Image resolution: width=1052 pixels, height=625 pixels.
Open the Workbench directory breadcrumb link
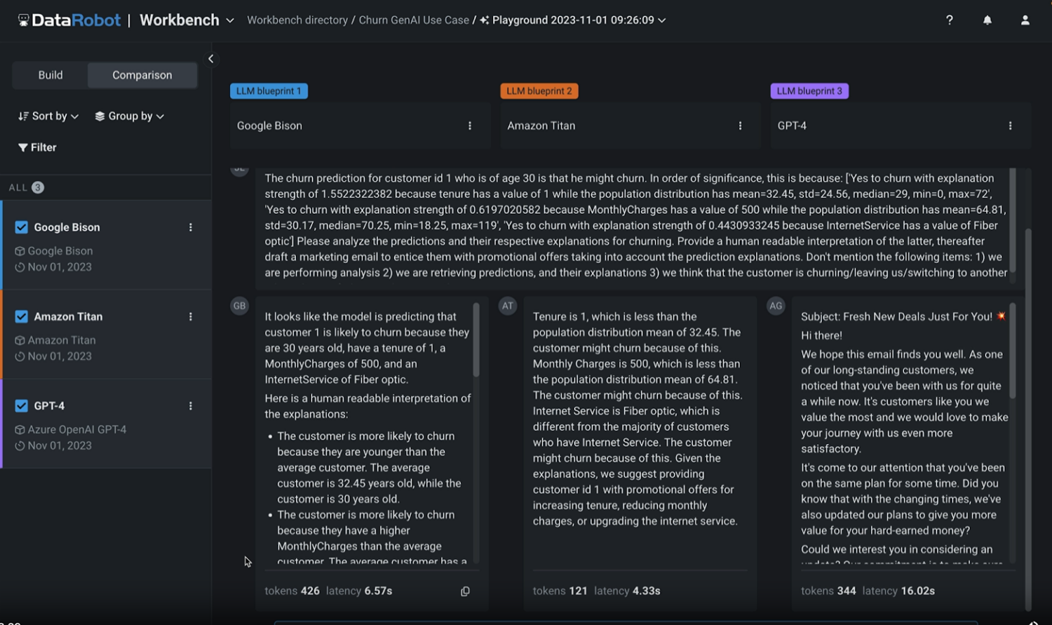coord(297,20)
